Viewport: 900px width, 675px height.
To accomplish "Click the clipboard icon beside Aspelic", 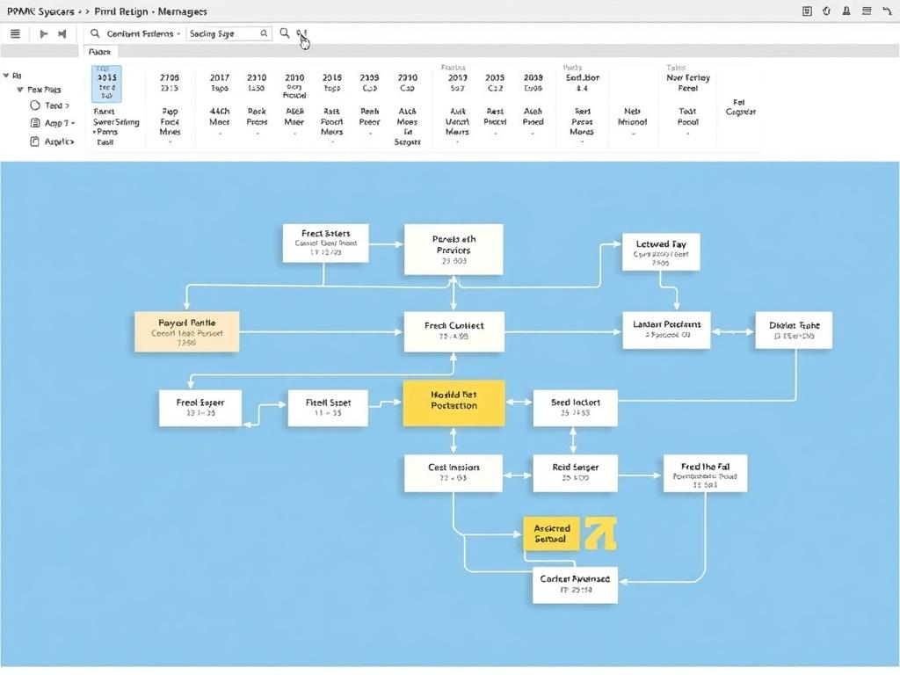I will [x=35, y=142].
